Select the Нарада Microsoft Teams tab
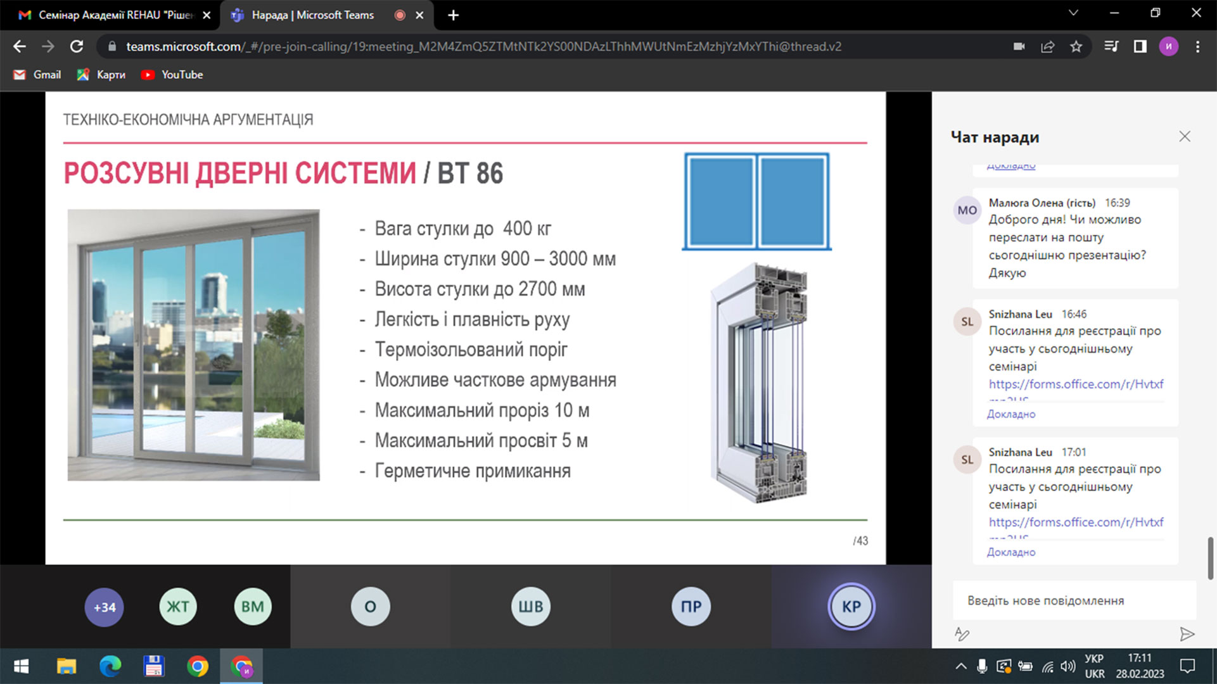 [x=327, y=15]
